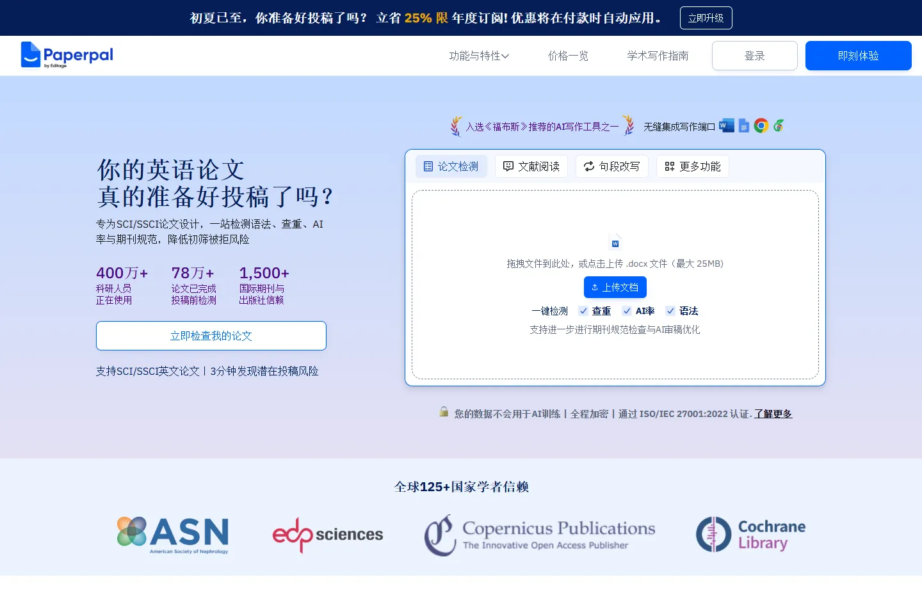Expand the 功能与特性 dropdown menu
Screen dimensions: 922x614
(x=479, y=56)
